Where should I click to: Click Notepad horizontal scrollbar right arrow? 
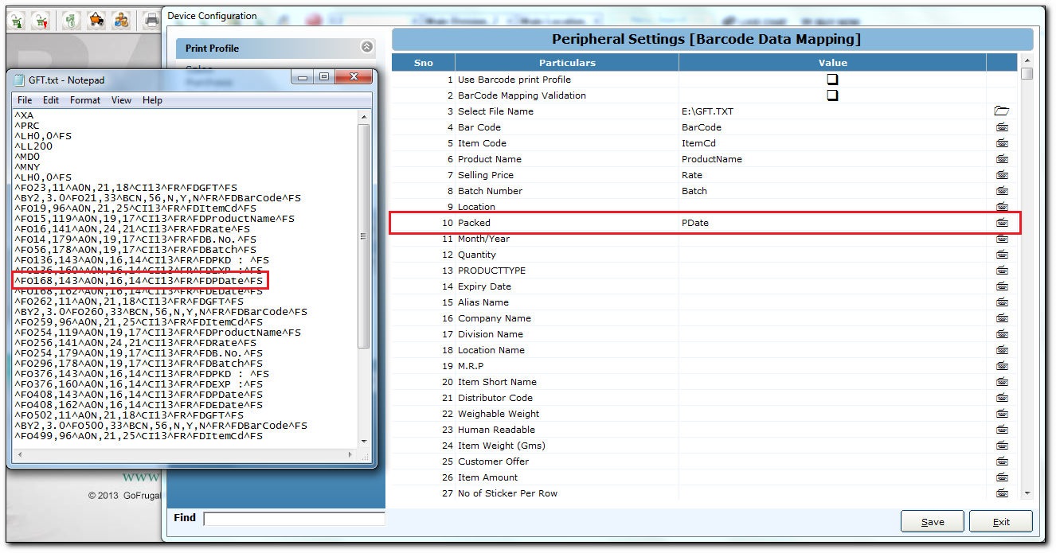click(350, 454)
